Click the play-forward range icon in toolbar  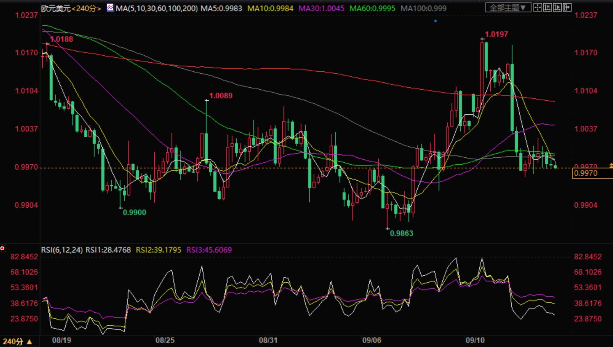[x=557, y=7]
